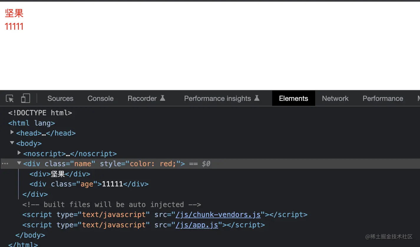Open the Performance insights tab
The height and width of the screenshot is (247, 420).
point(222,99)
